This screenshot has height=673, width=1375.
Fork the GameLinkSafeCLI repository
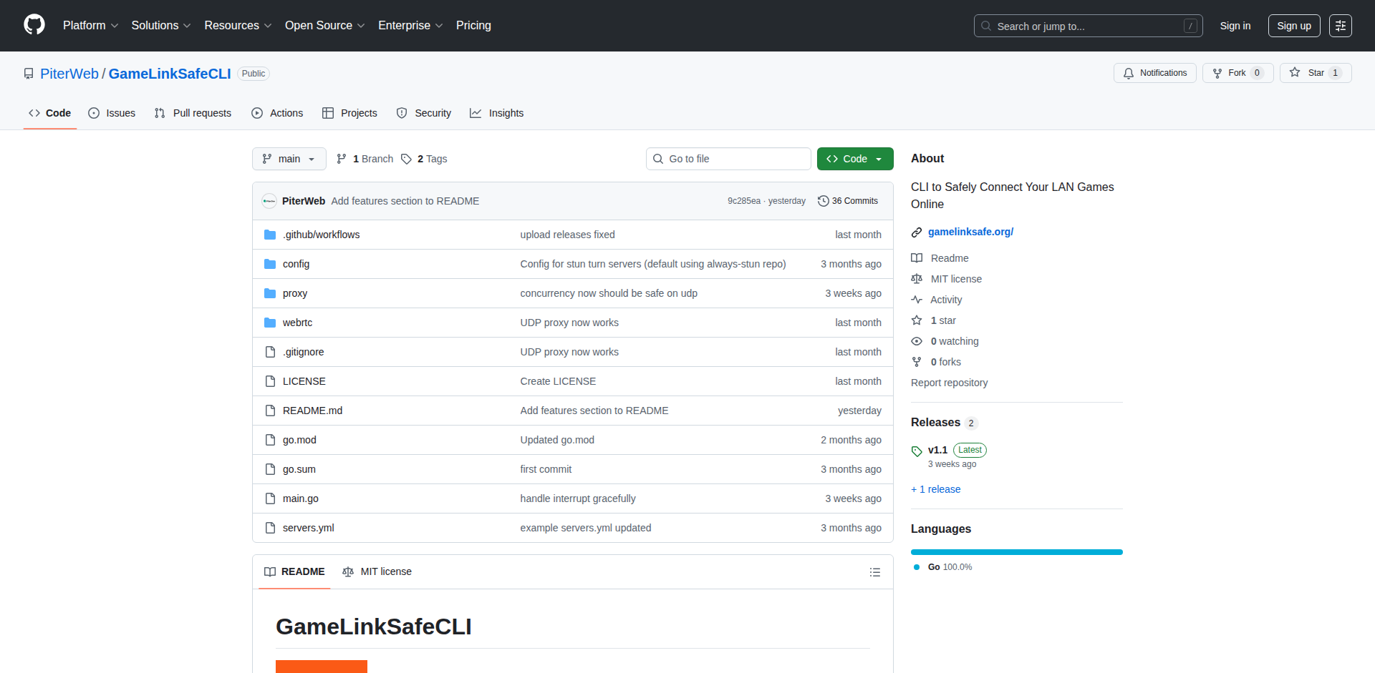click(1237, 73)
